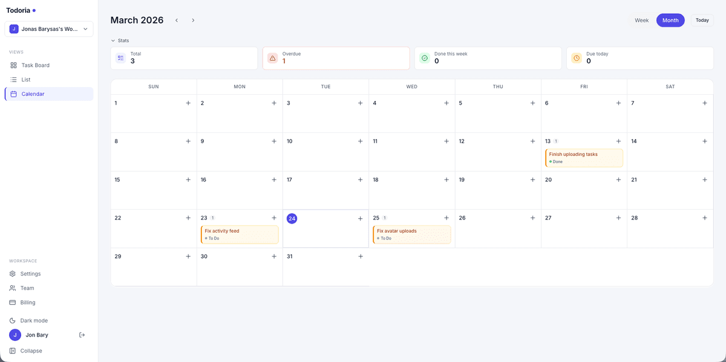The width and height of the screenshot is (726, 362).
Task: Click the green Done this week check icon
Action: click(x=425, y=57)
